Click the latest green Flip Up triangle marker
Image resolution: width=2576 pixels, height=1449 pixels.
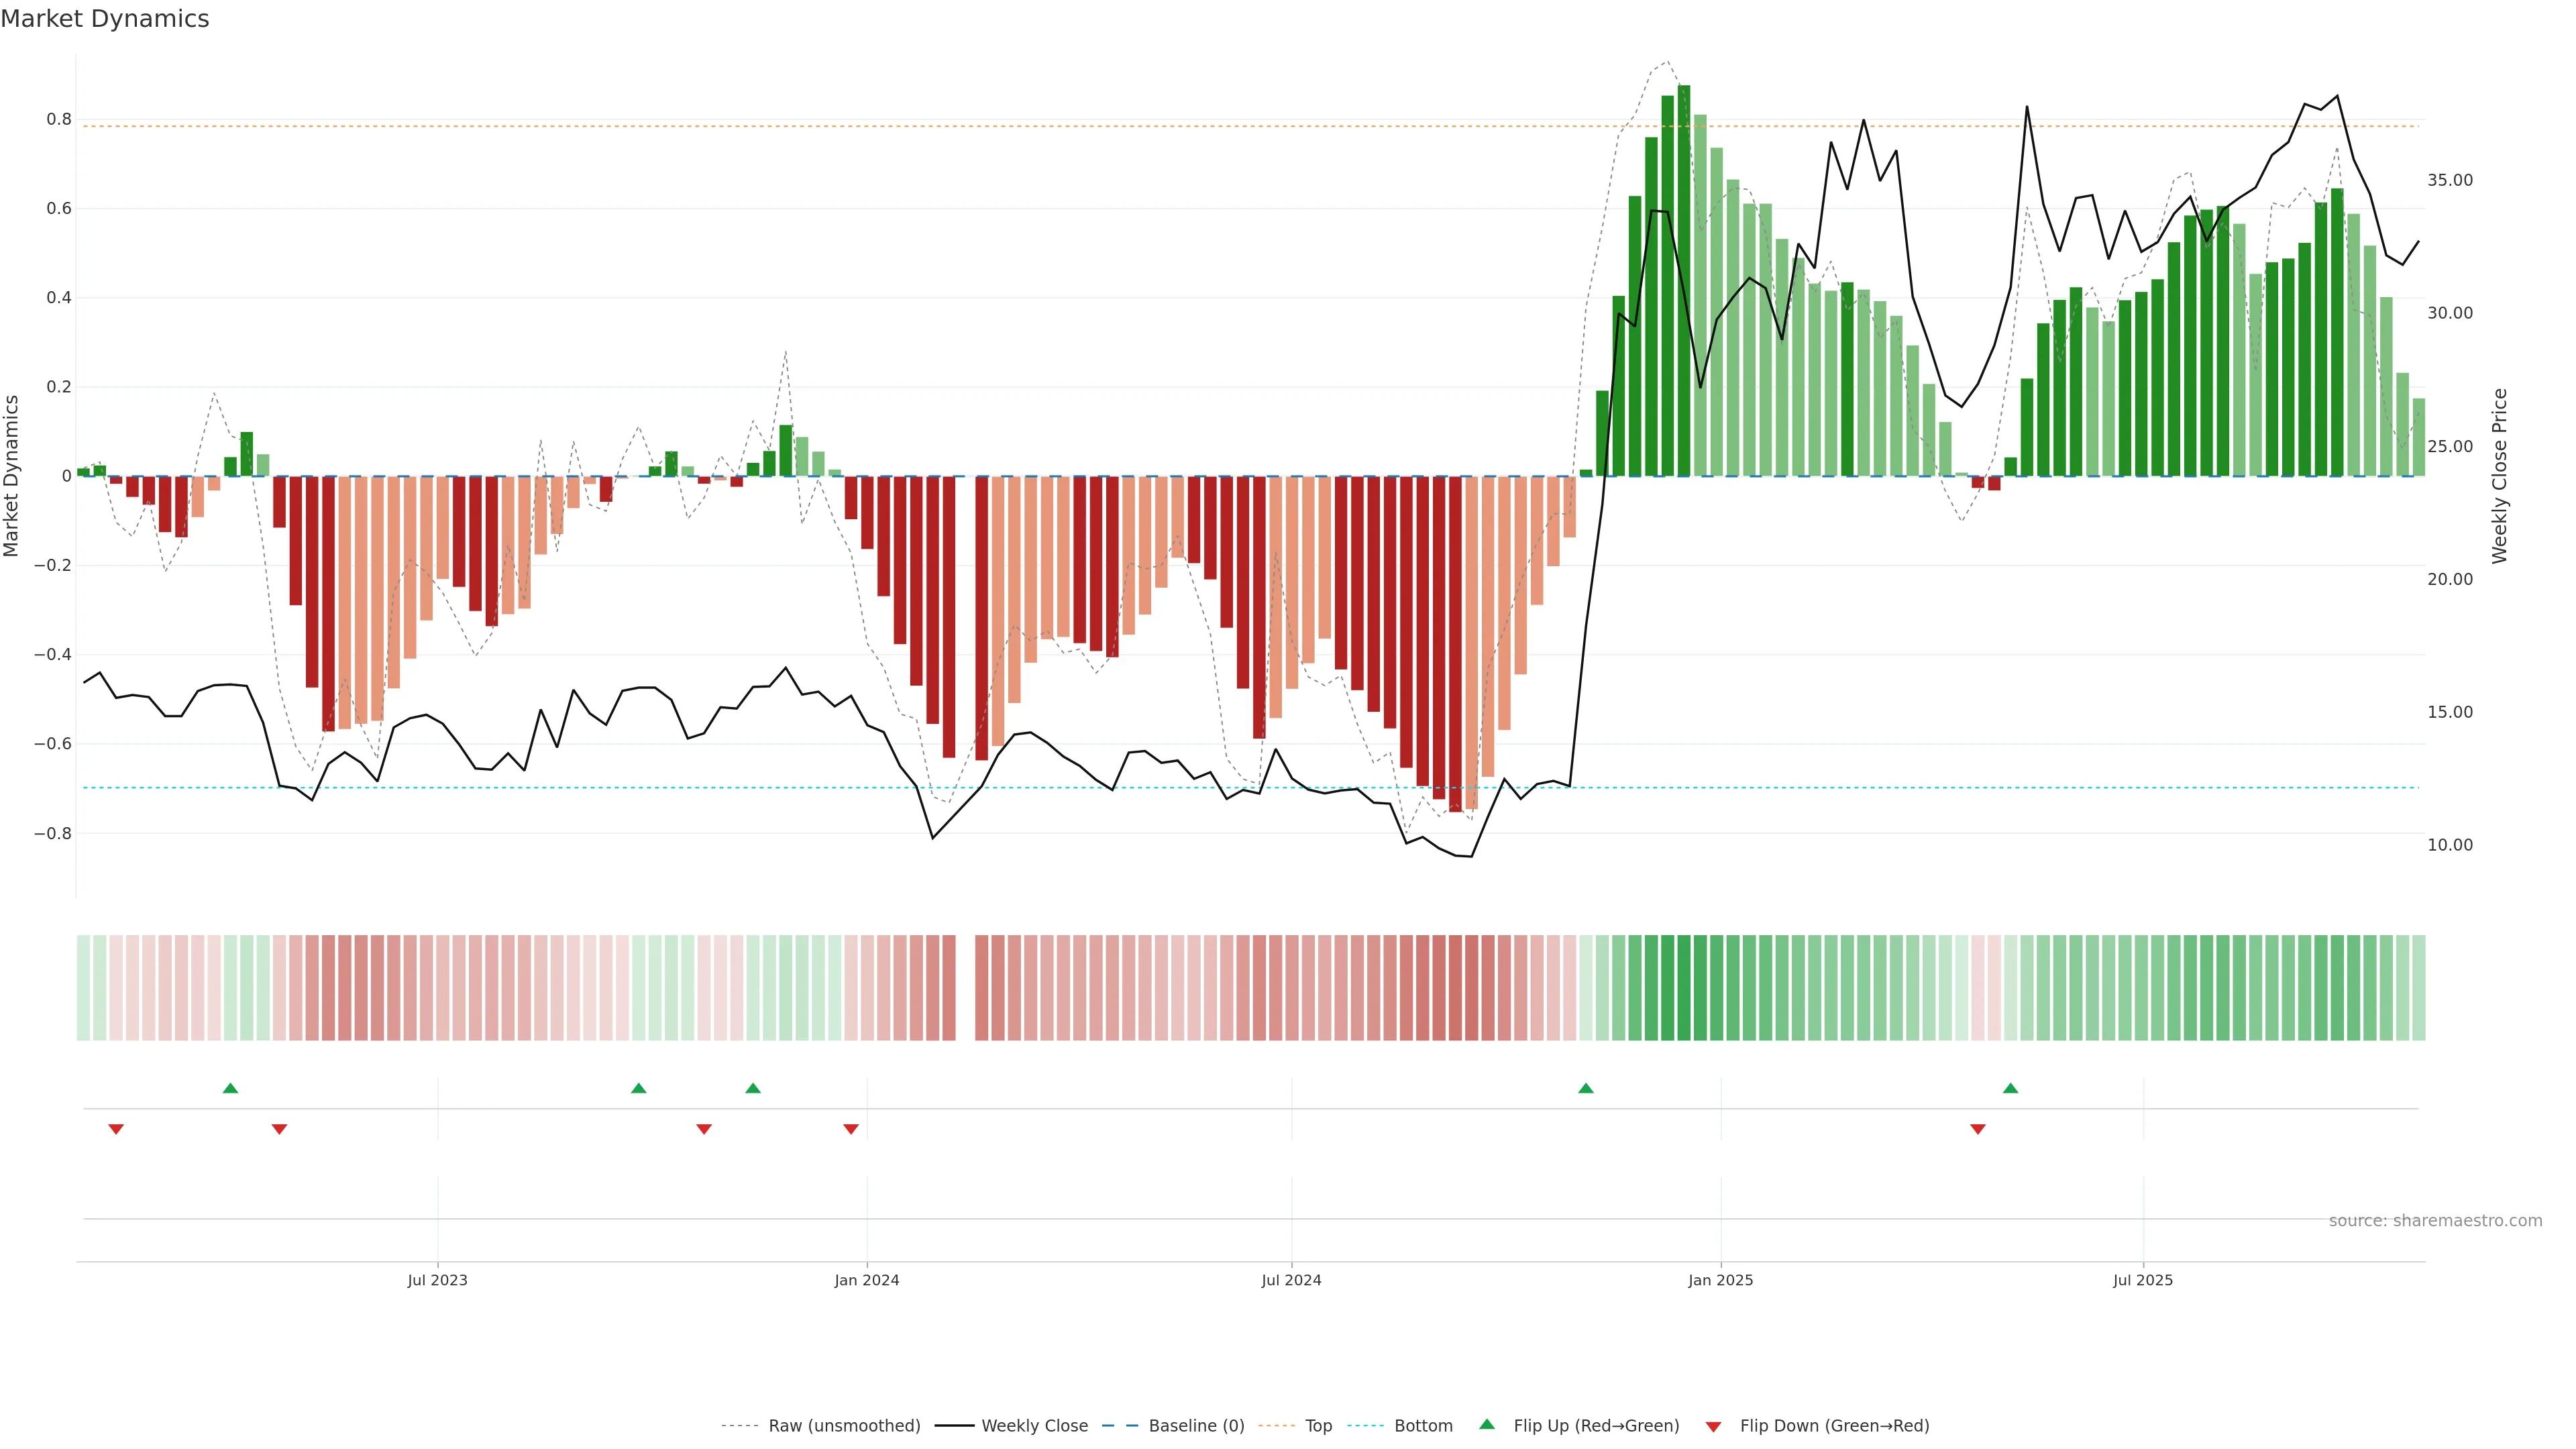(2011, 1088)
